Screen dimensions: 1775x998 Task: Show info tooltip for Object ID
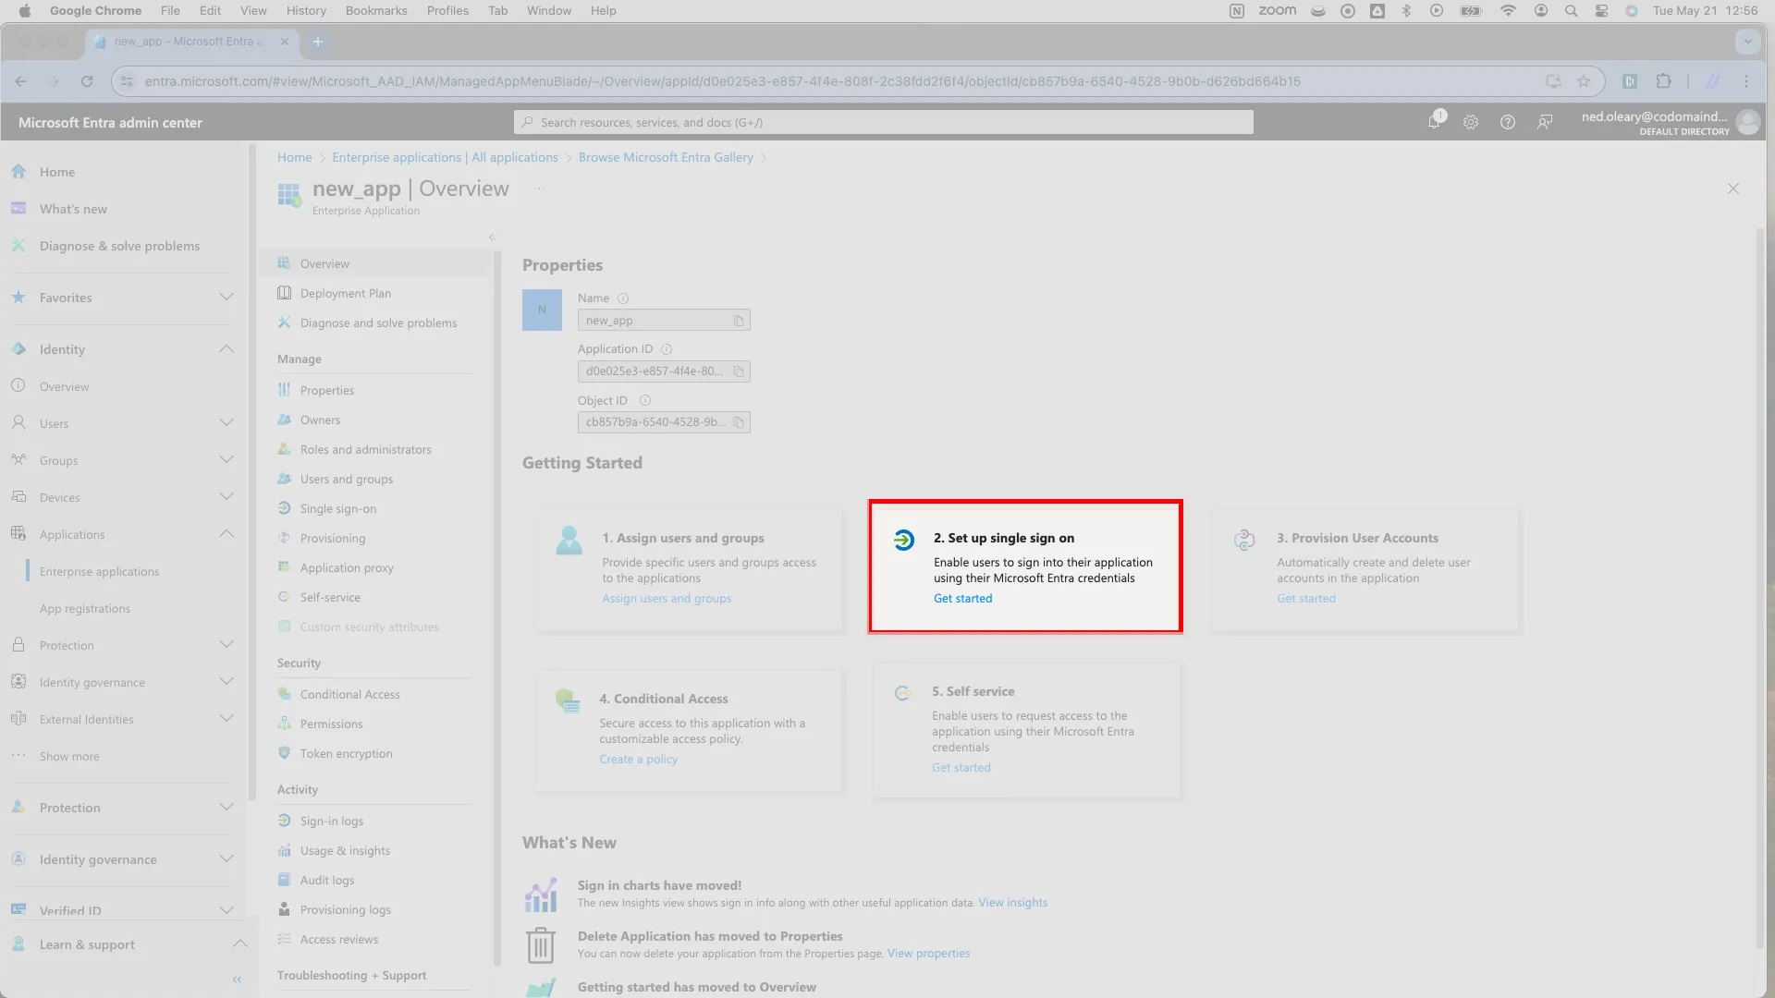tap(645, 400)
